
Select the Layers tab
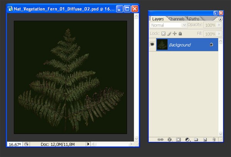tap(158, 19)
